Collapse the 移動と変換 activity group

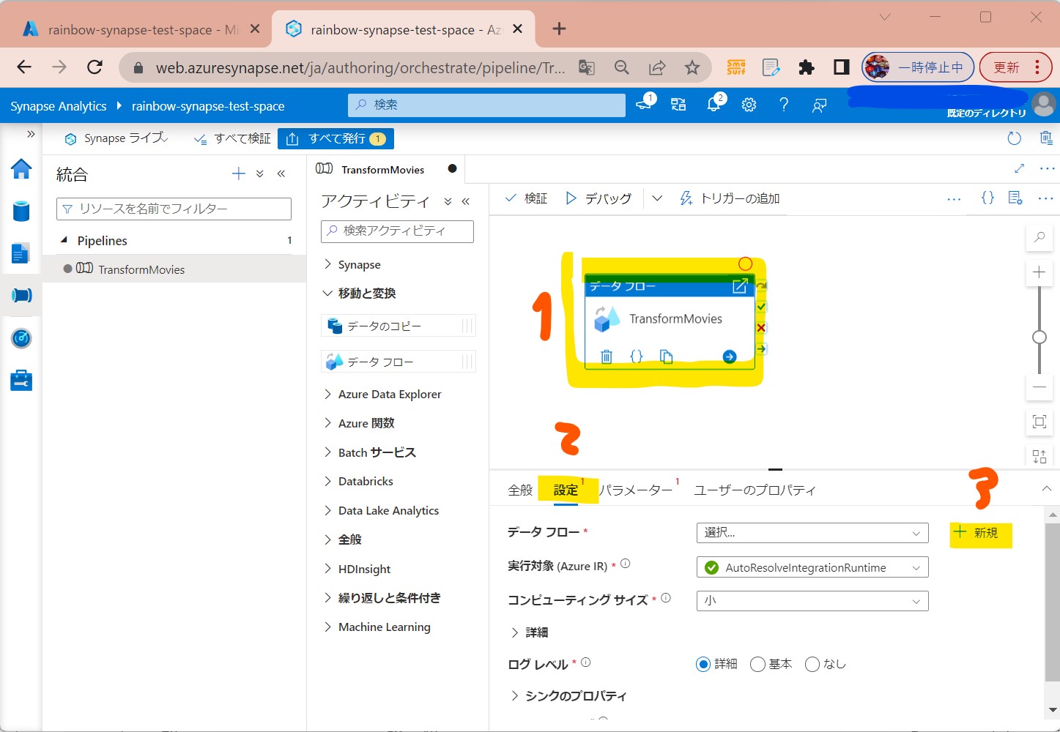327,293
